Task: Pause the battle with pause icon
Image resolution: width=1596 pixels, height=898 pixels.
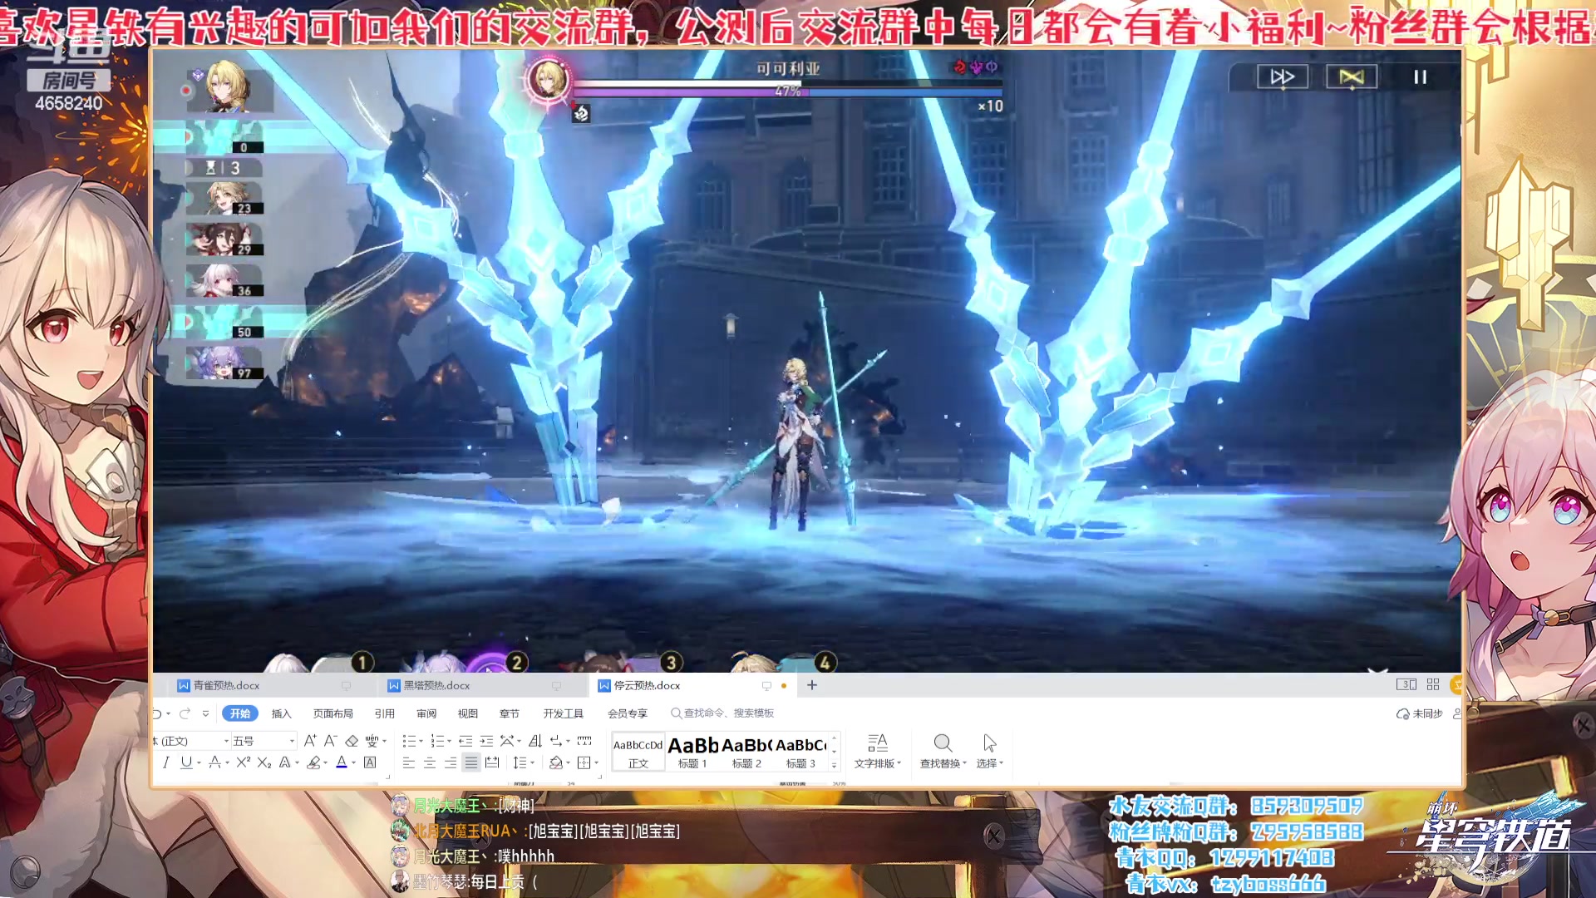Action: coord(1419,76)
